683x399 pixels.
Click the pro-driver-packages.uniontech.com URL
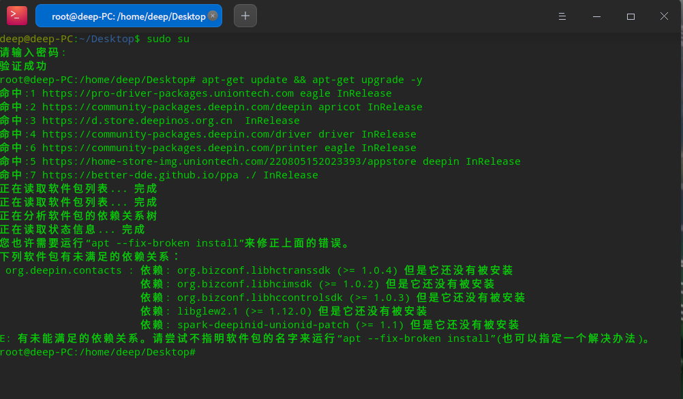pos(168,93)
